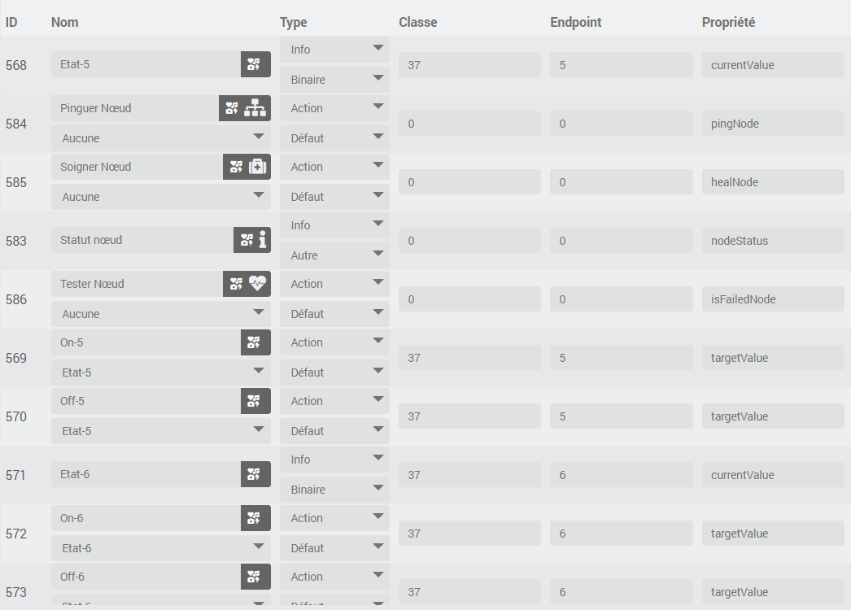Click the Classe field in the Etat-6 row
Viewport: 851px width, 610px height.
pos(469,475)
